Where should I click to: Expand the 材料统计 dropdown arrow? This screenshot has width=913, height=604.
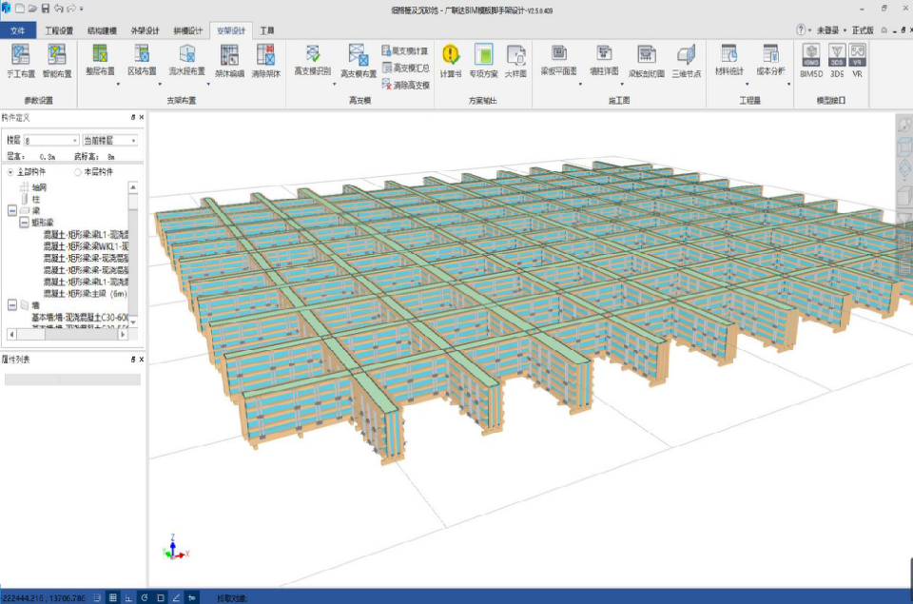pos(748,85)
